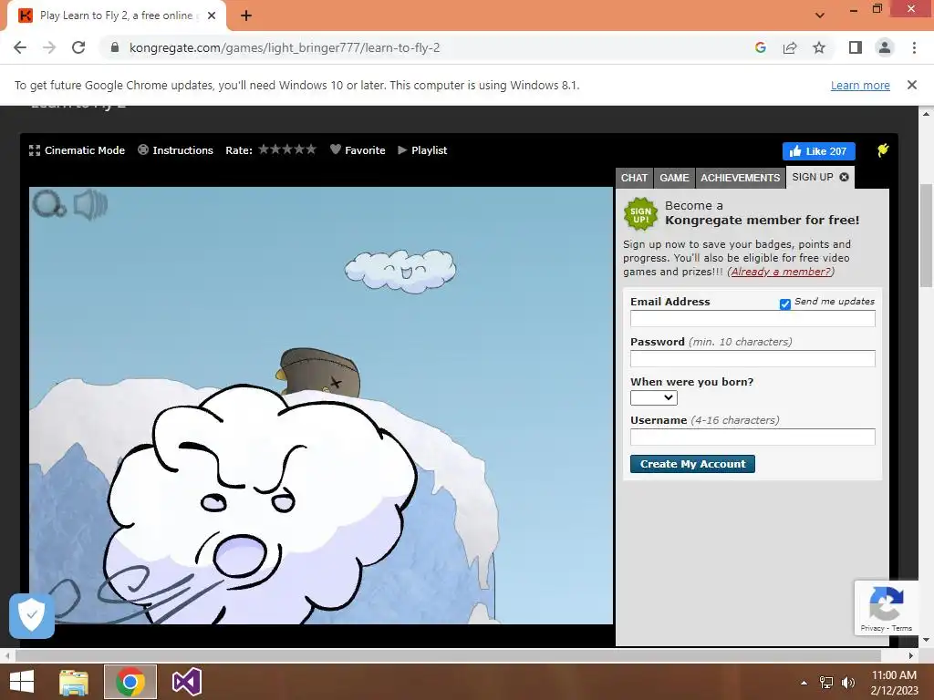Open Chrome three-dot menu
934x700 pixels.
pos(914,47)
